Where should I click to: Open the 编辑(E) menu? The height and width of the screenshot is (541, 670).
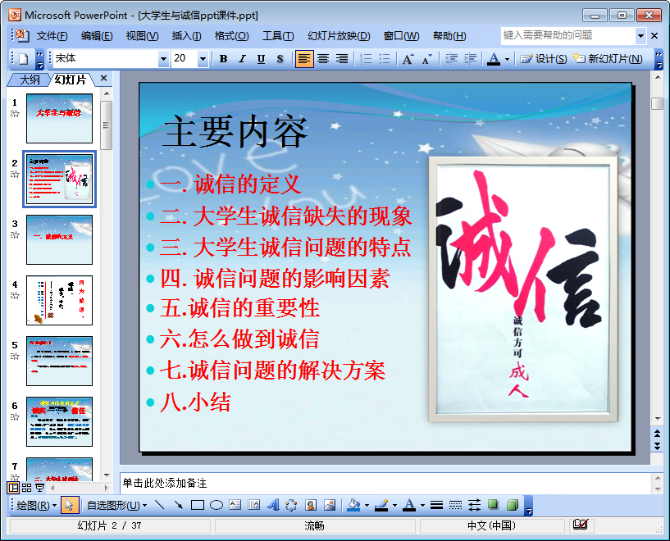tap(97, 36)
